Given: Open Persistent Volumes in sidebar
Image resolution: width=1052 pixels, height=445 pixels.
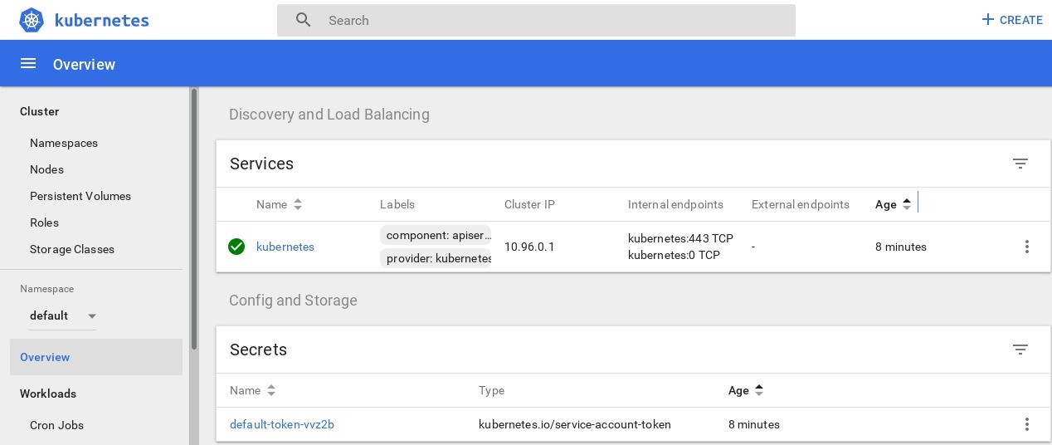Looking at the screenshot, I should pos(80,196).
